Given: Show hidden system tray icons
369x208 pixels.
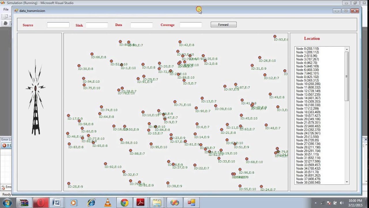Looking at the screenshot, I should [x=315, y=203].
